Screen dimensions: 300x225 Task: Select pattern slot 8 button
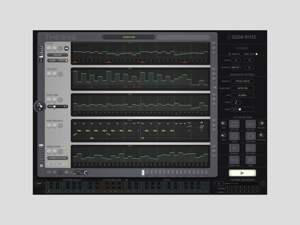172,172
